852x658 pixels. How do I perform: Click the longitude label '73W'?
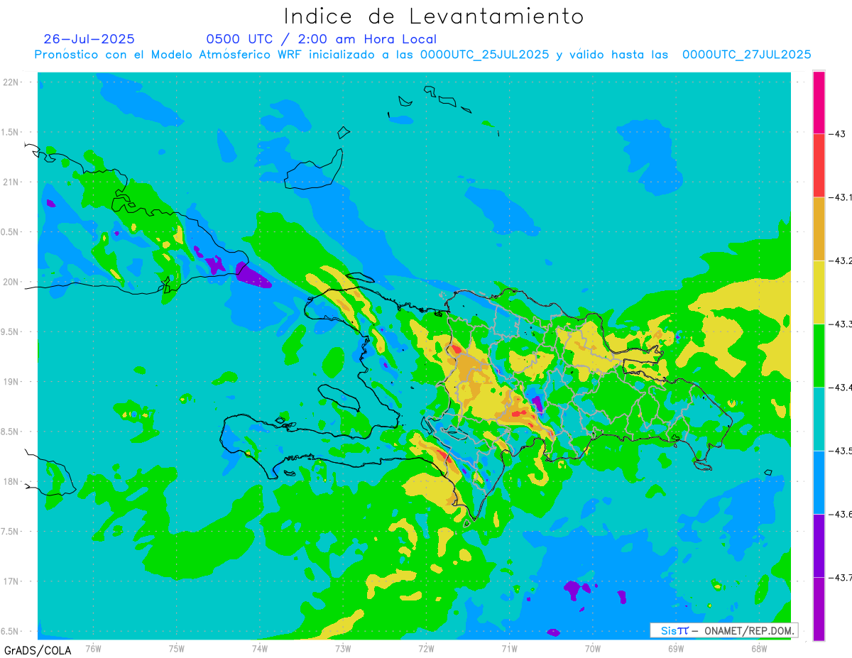click(x=343, y=648)
